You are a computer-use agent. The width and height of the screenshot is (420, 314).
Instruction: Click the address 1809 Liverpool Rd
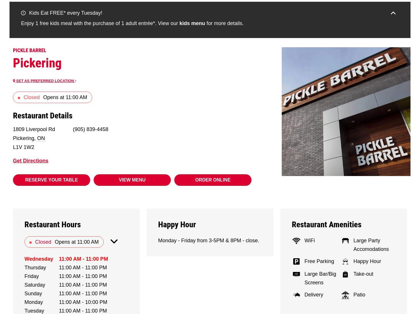pos(34,129)
